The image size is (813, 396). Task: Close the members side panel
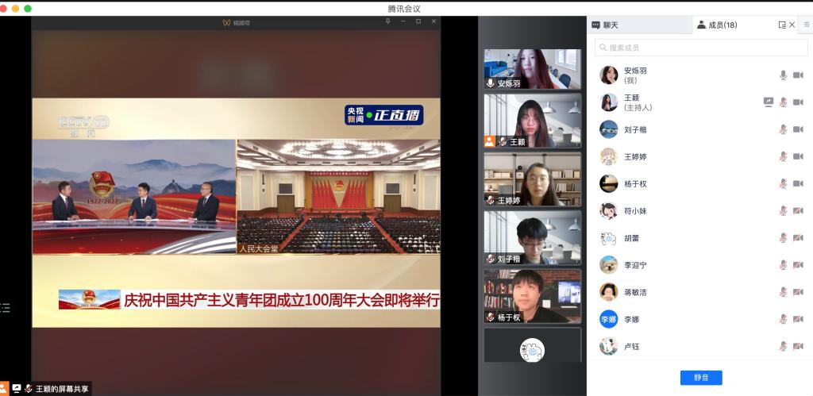(x=792, y=25)
